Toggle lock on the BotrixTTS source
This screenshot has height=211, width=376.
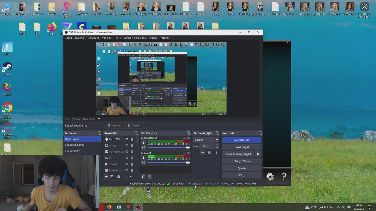coord(132,139)
